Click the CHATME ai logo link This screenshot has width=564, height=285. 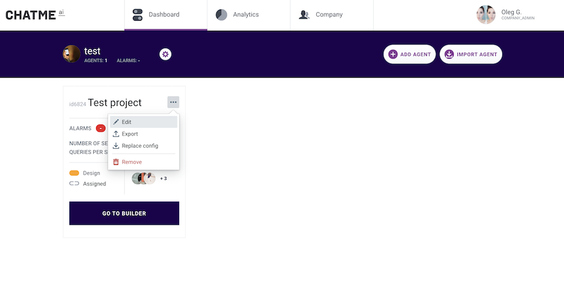click(x=35, y=15)
